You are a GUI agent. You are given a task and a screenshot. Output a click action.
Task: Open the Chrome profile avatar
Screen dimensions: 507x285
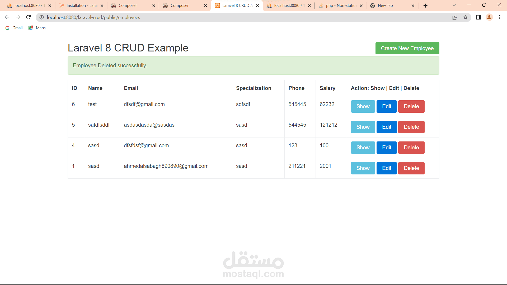(489, 17)
